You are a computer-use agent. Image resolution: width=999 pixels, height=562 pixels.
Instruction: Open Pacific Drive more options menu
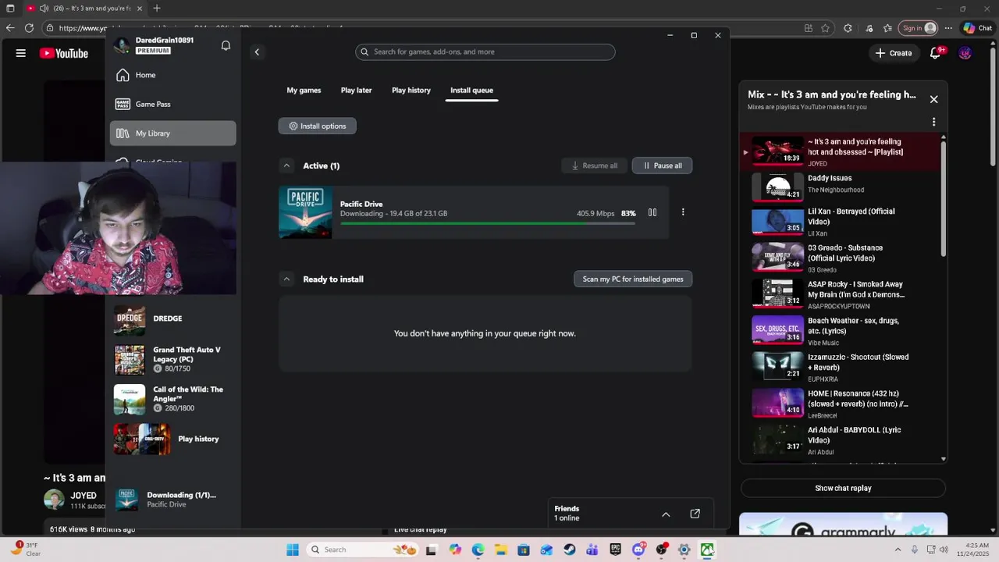pos(683,212)
